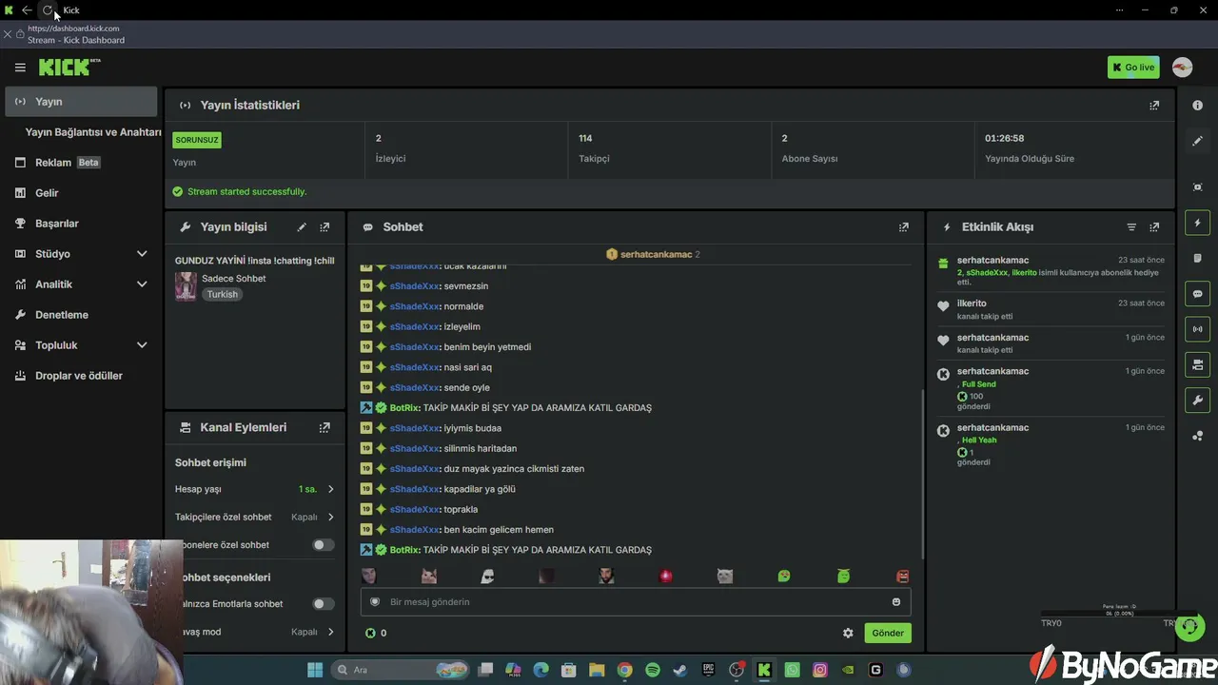Open the slow mode Kapalı option chevron
Image resolution: width=1218 pixels, height=685 pixels.
[331, 632]
